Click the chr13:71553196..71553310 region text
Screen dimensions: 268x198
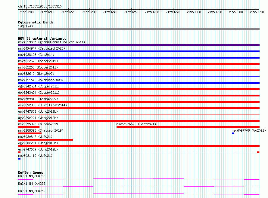40,6
